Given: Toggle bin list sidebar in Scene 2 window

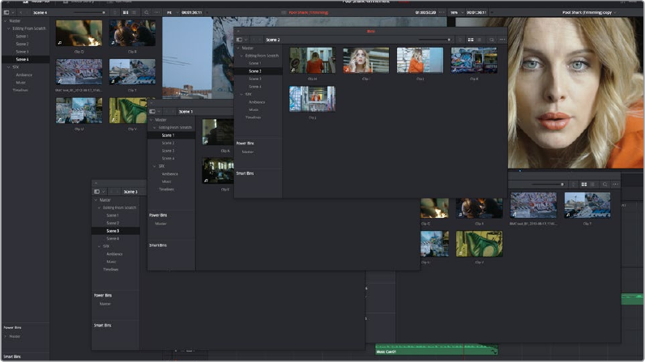Looking at the screenshot, I should coord(239,40).
